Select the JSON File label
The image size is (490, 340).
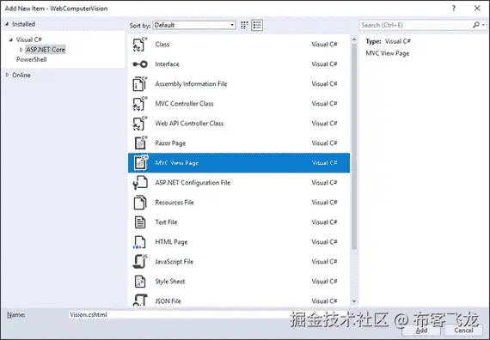(x=168, y=301)
